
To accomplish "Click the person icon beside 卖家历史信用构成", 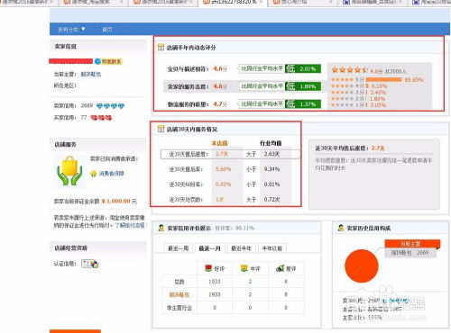I will pyautogui.click(x=341, y=228).
